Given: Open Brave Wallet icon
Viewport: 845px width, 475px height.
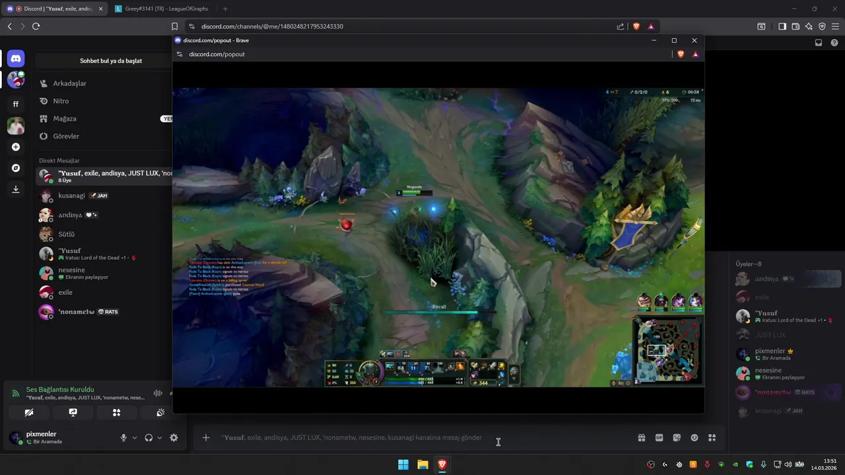Looking at the screenshot, I should click(795, 26).
